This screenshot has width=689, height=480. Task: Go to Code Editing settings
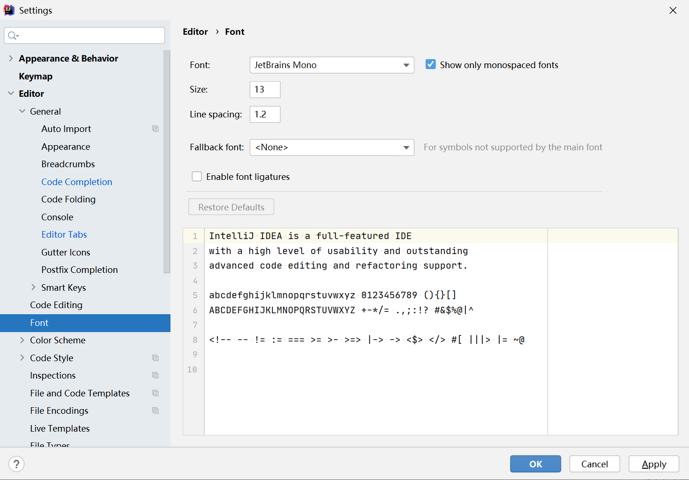coord(56,305)
